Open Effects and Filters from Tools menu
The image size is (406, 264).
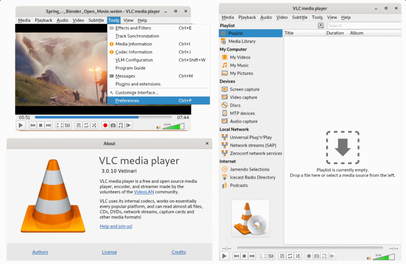158,28
